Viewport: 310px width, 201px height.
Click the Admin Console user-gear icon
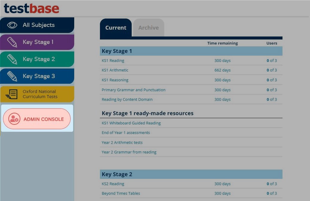tap(14, 119)
